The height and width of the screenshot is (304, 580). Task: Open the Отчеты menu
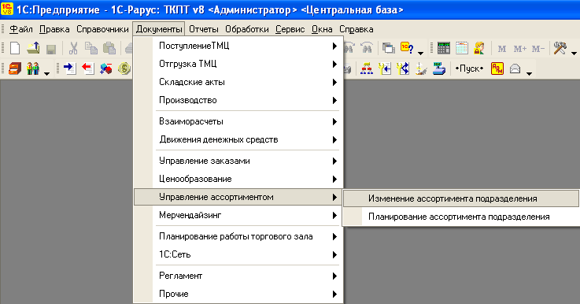[x=204, y=29]
